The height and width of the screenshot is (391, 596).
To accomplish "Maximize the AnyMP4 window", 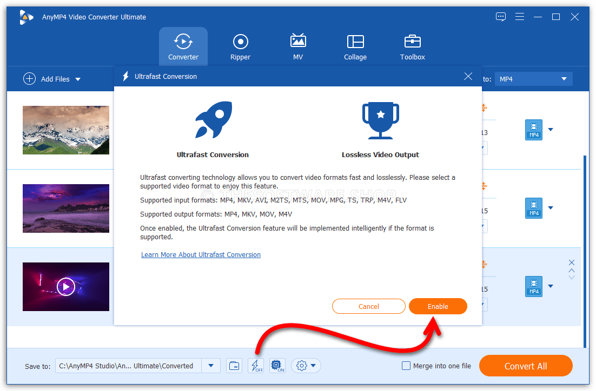I will [556, 17].
